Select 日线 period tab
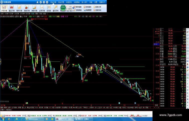189x121 pixels. tap(33, 14)
